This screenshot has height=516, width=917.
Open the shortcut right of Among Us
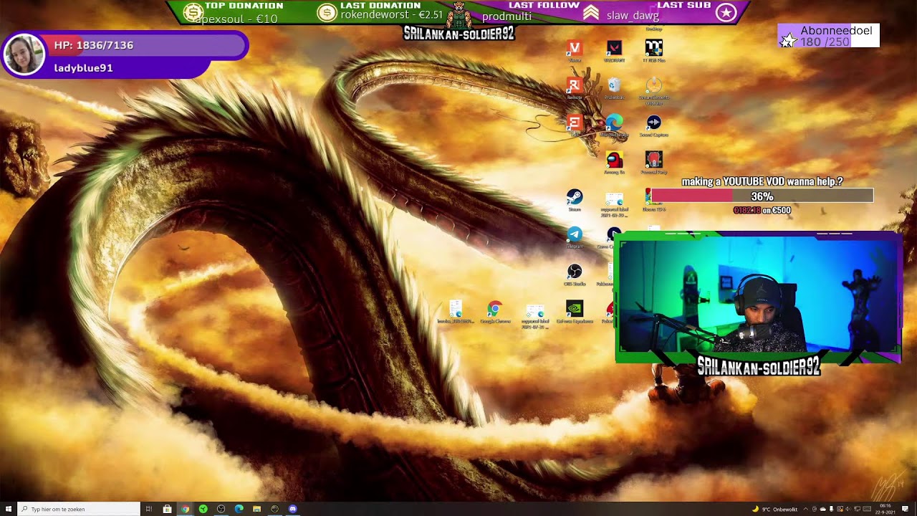point(653,161)
